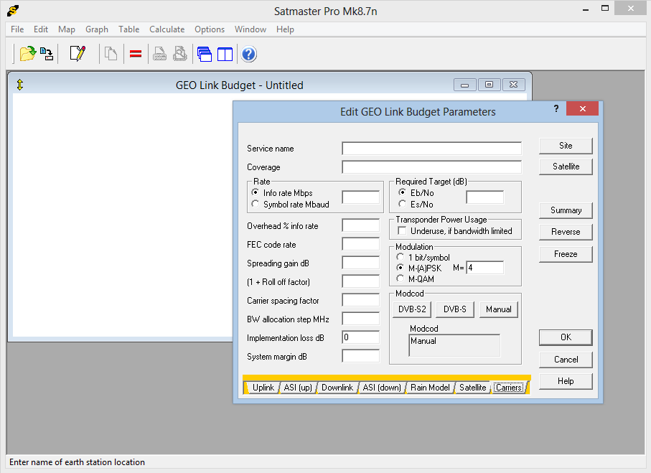Click the Carrier spacing factor field
Screen dimensions: 651x473
click(361, 300)
